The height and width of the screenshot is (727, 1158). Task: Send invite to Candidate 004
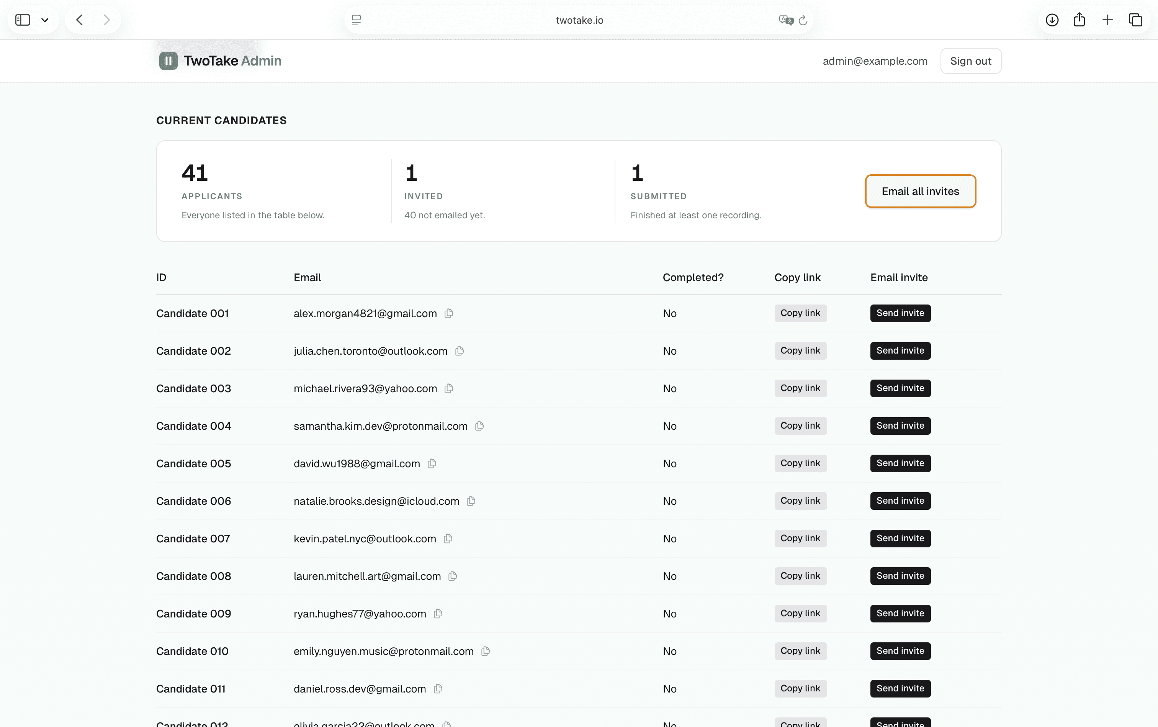coord(900,426)
